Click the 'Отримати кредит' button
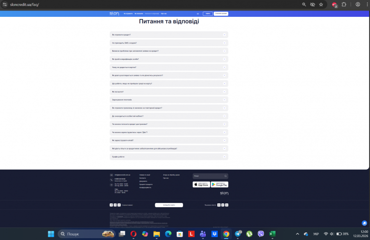The image size is (370, 240). point(221,13)
